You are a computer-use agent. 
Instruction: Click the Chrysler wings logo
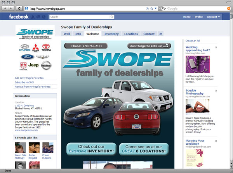tap(43, 57)
